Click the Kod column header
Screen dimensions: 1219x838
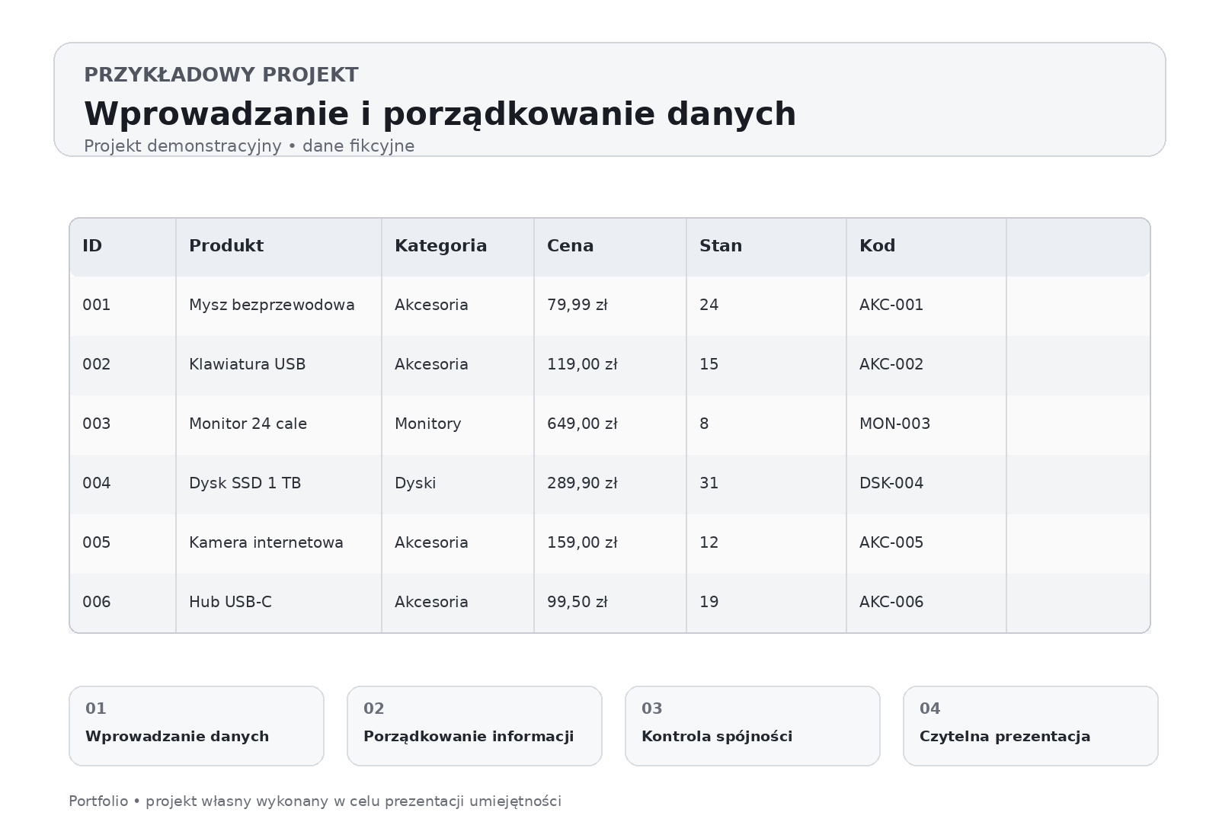point(926,246)
